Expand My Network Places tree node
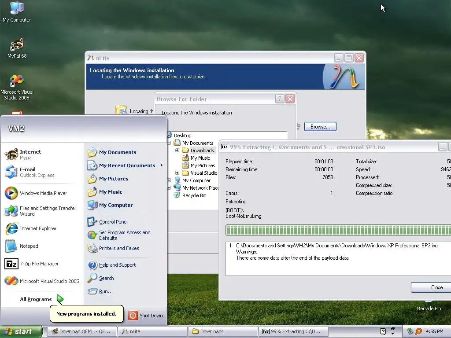 point(169,187)
